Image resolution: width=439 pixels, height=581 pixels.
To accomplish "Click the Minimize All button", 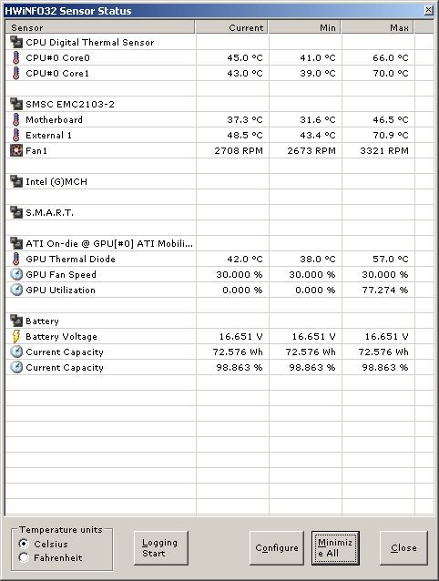I will 335,547.
